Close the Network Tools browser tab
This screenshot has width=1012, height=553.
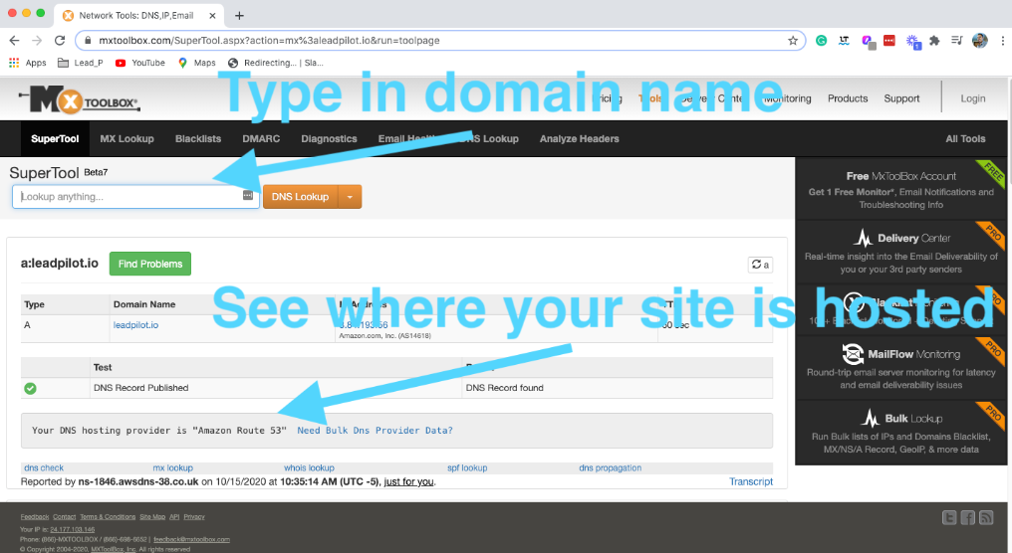tap(212, 16)
